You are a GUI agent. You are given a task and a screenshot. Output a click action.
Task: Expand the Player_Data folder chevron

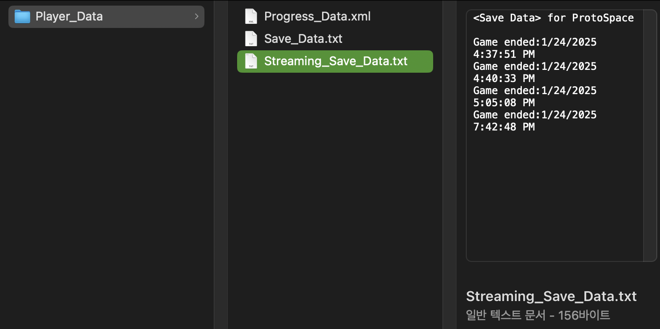(197, 17)
